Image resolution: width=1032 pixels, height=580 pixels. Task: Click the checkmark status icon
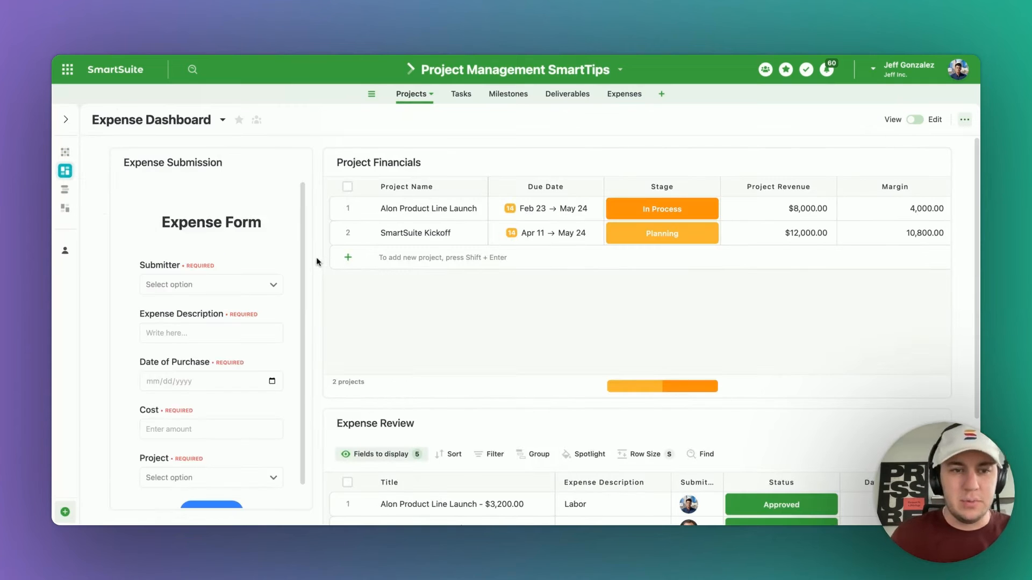(807, 69)
